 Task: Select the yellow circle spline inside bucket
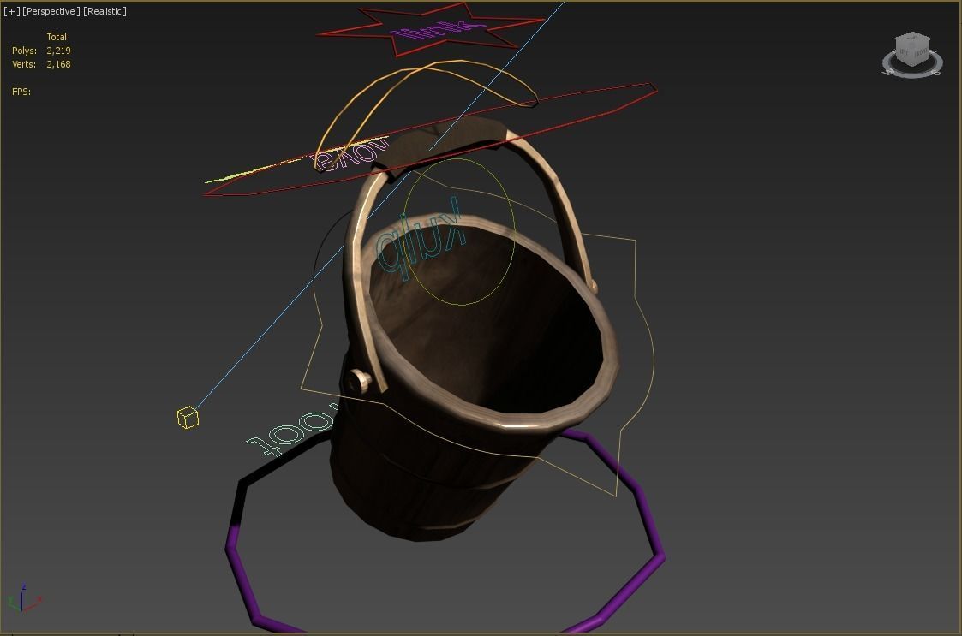pyautogui.click(x=459, y=231)
